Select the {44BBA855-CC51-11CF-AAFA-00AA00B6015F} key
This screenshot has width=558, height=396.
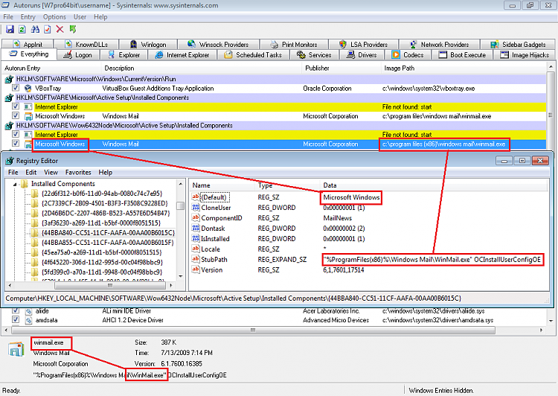tap(107, 243)
